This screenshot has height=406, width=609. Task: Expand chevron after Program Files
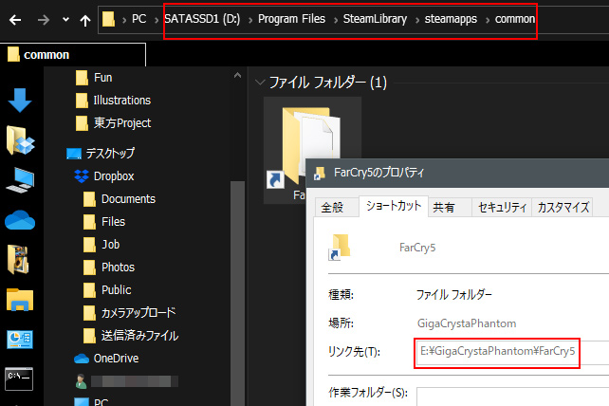pos(335,20)
